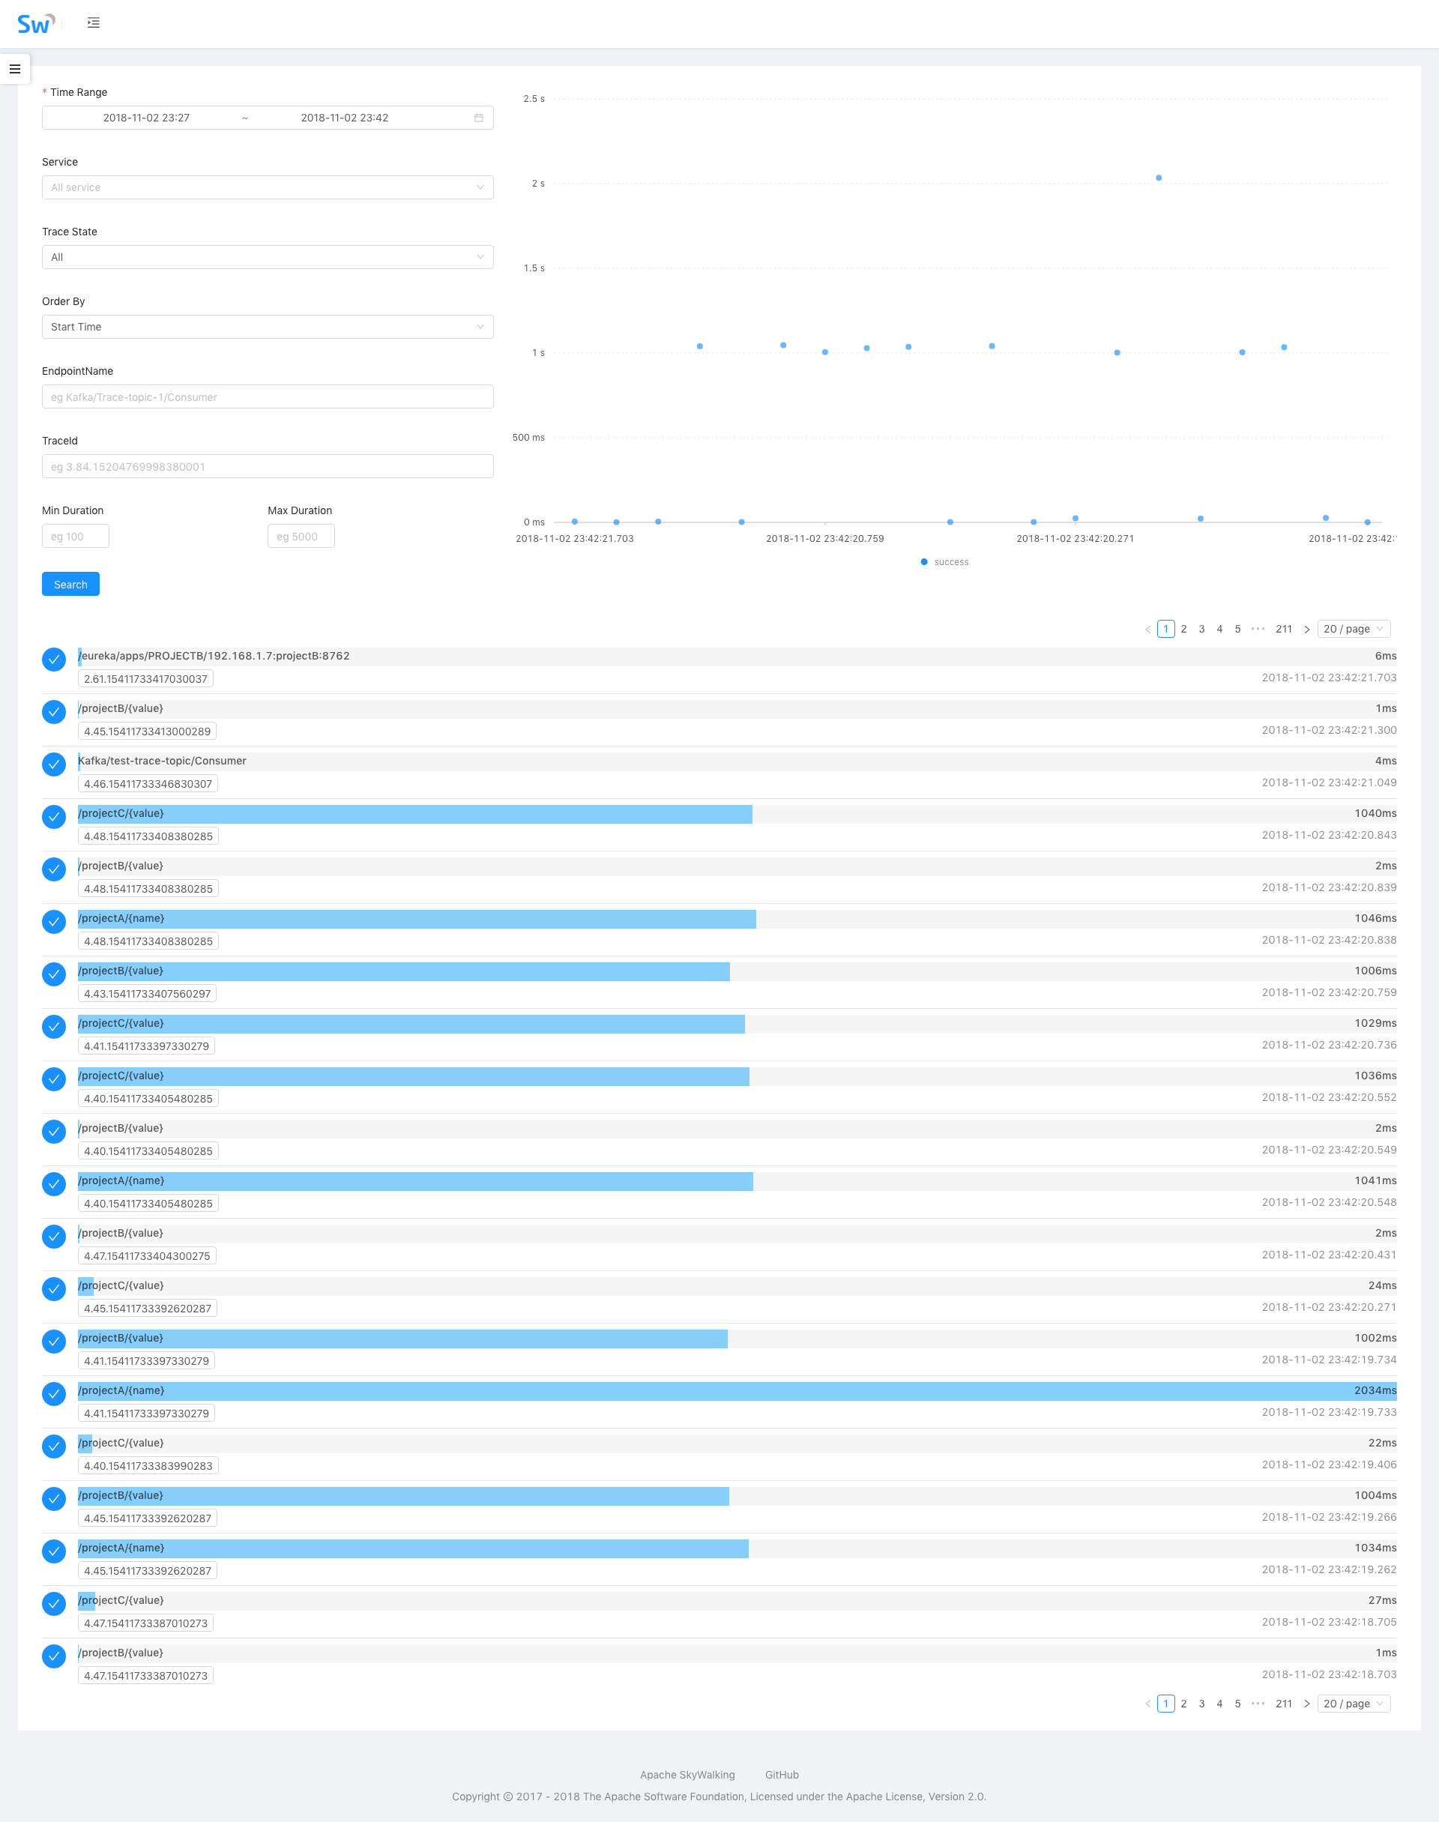The image size is (1439, 1822).
Task: Click checkmark icon for the 2034ms projectA trace
Action: pyautogui.click(x=54, y=1394)
